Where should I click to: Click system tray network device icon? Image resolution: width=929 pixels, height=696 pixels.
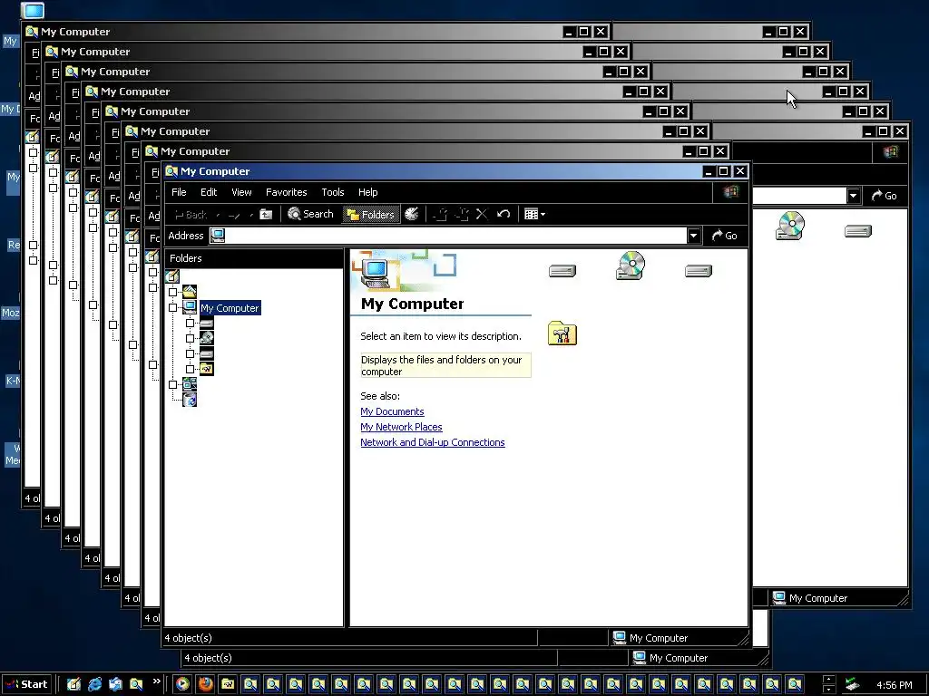click(852, 685)
